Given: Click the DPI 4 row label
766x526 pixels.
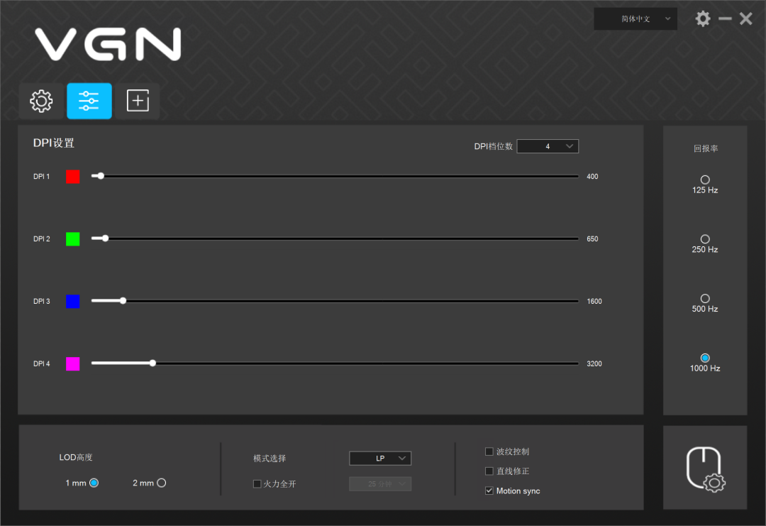Looking at the screenshot, I should 42,363.
